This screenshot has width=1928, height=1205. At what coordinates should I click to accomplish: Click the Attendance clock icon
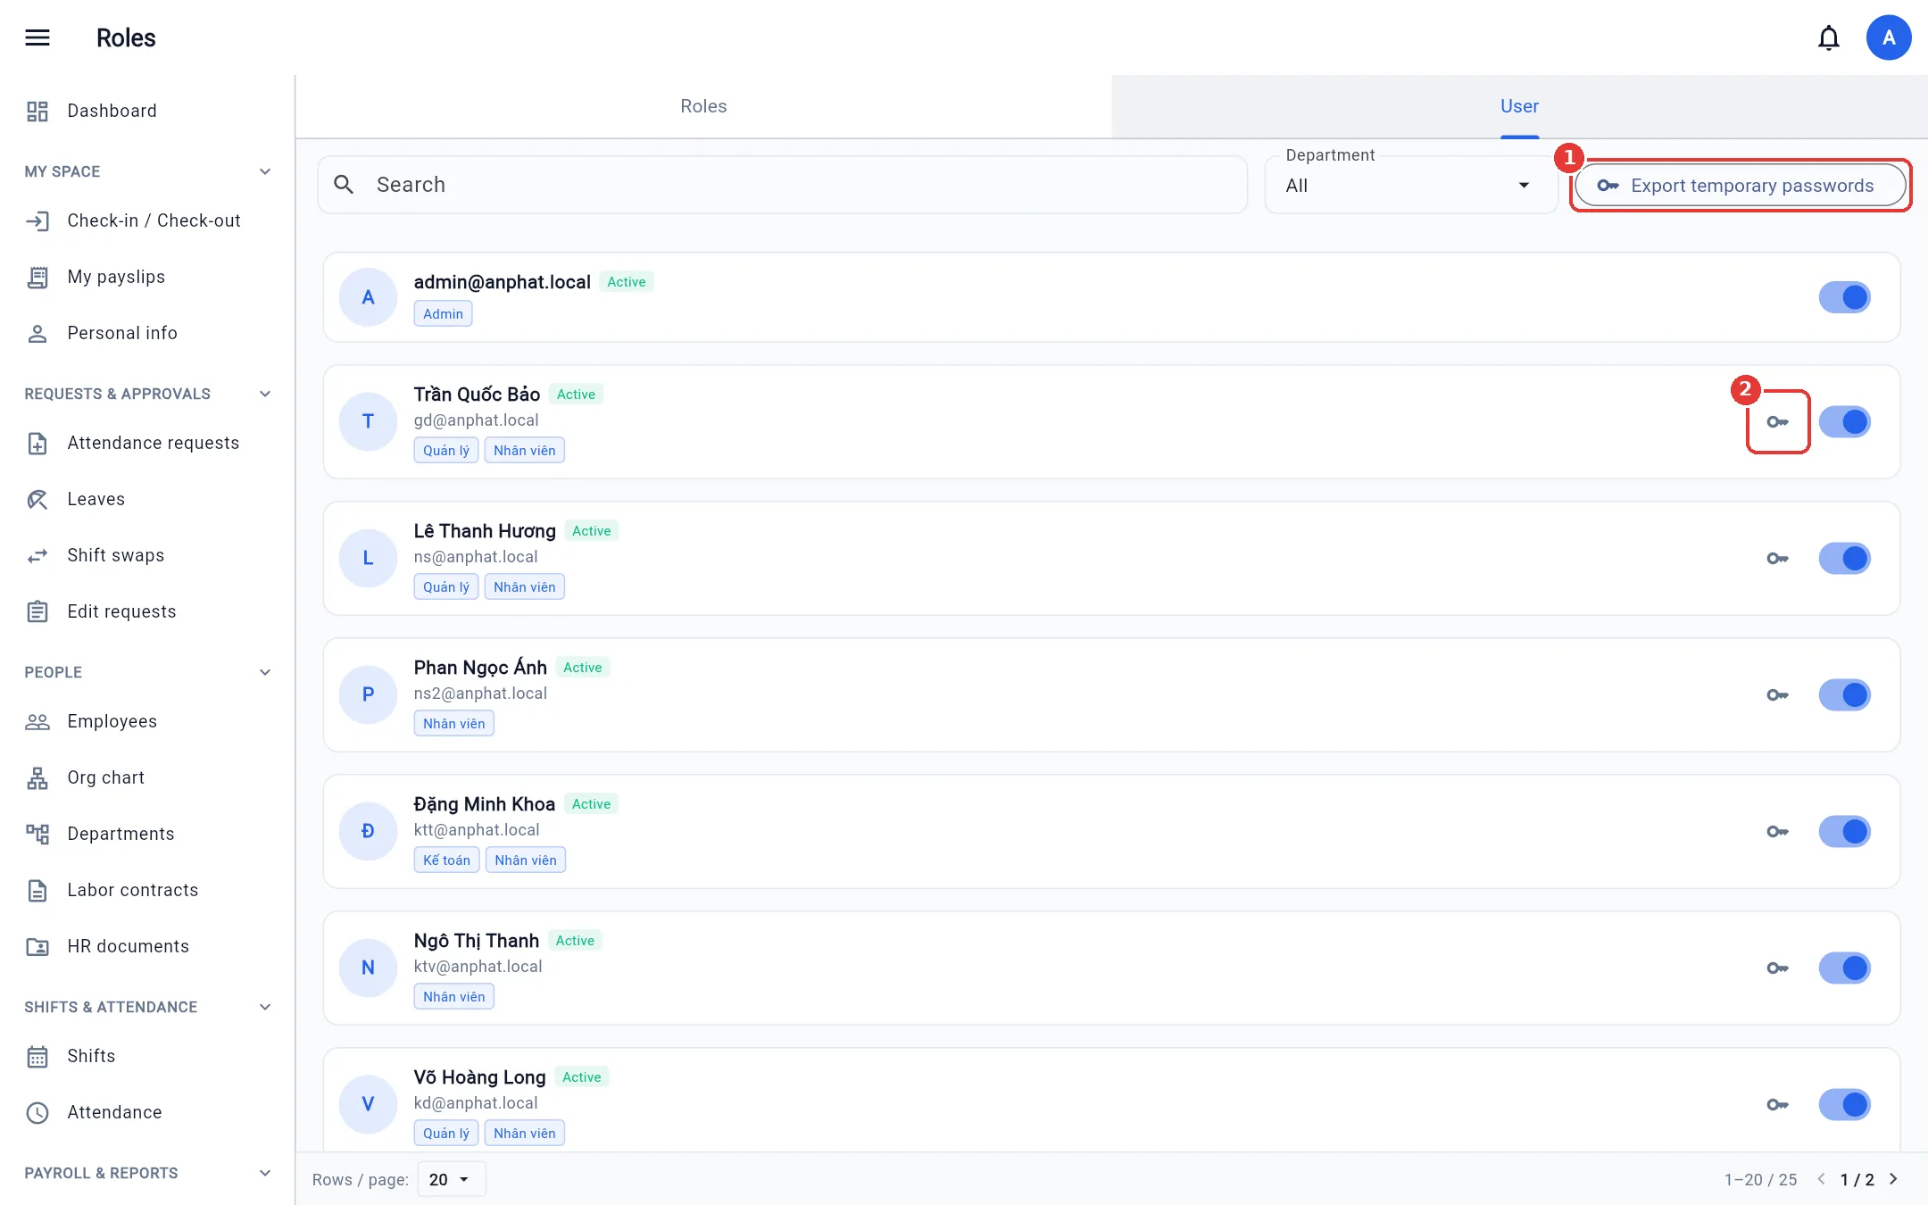[x=37, y=1112]
